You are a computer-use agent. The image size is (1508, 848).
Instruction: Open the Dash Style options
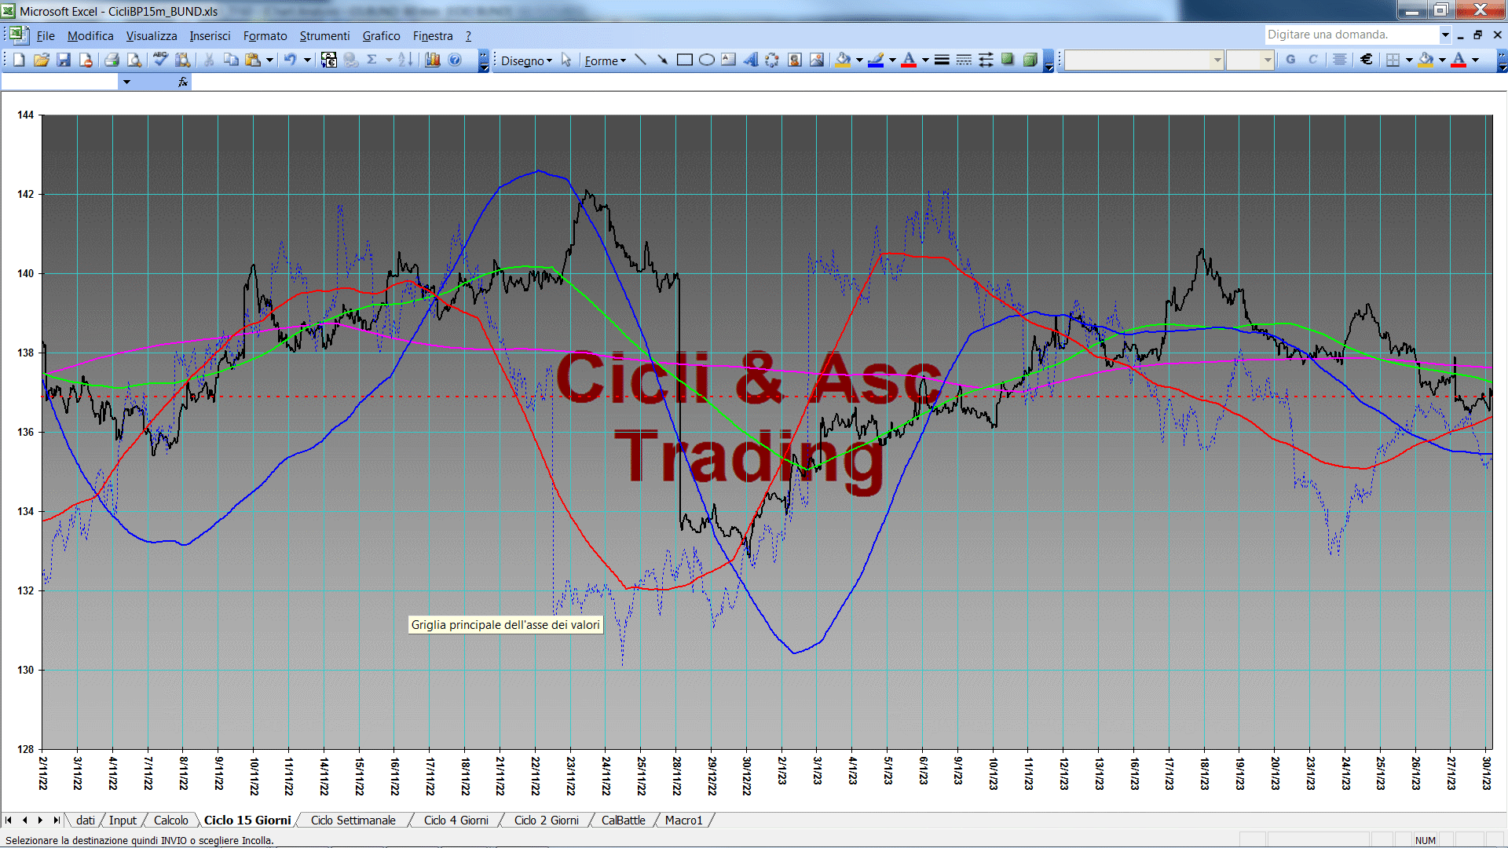[x=964, y=60]
